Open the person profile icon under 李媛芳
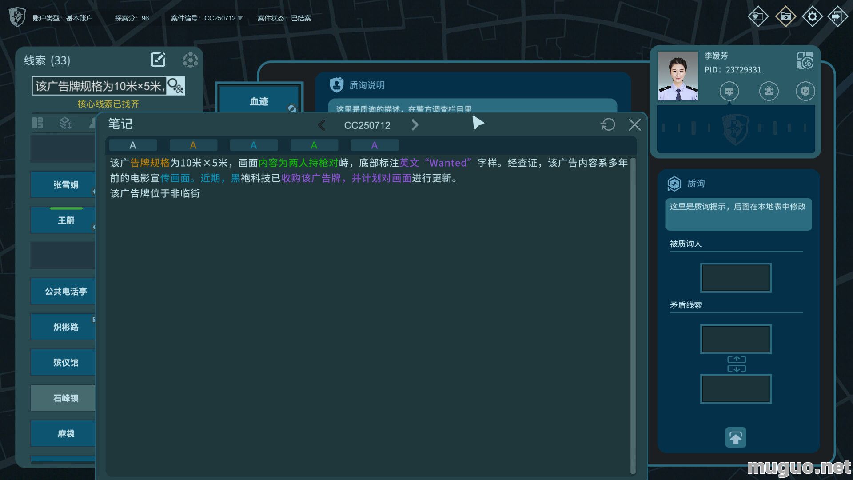 click(x=769, y=92)
